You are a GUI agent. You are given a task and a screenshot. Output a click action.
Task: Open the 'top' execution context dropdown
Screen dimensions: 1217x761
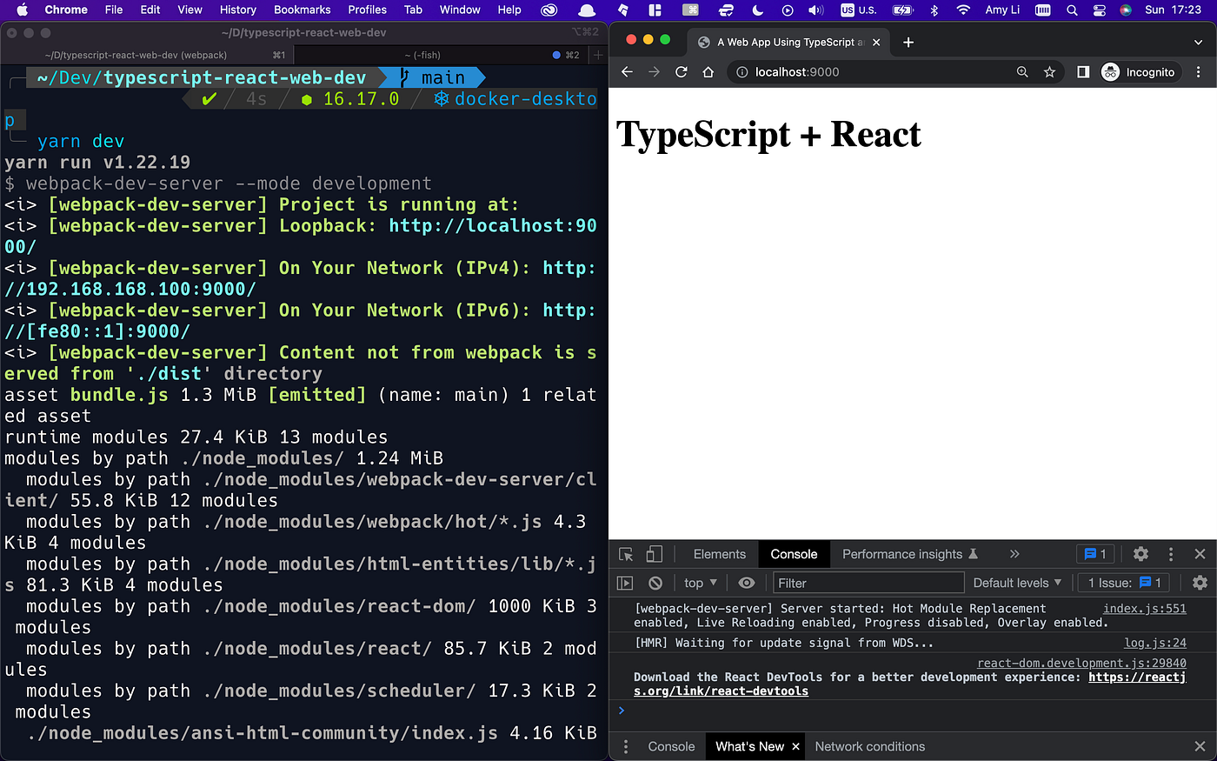[x=698, y=582]
